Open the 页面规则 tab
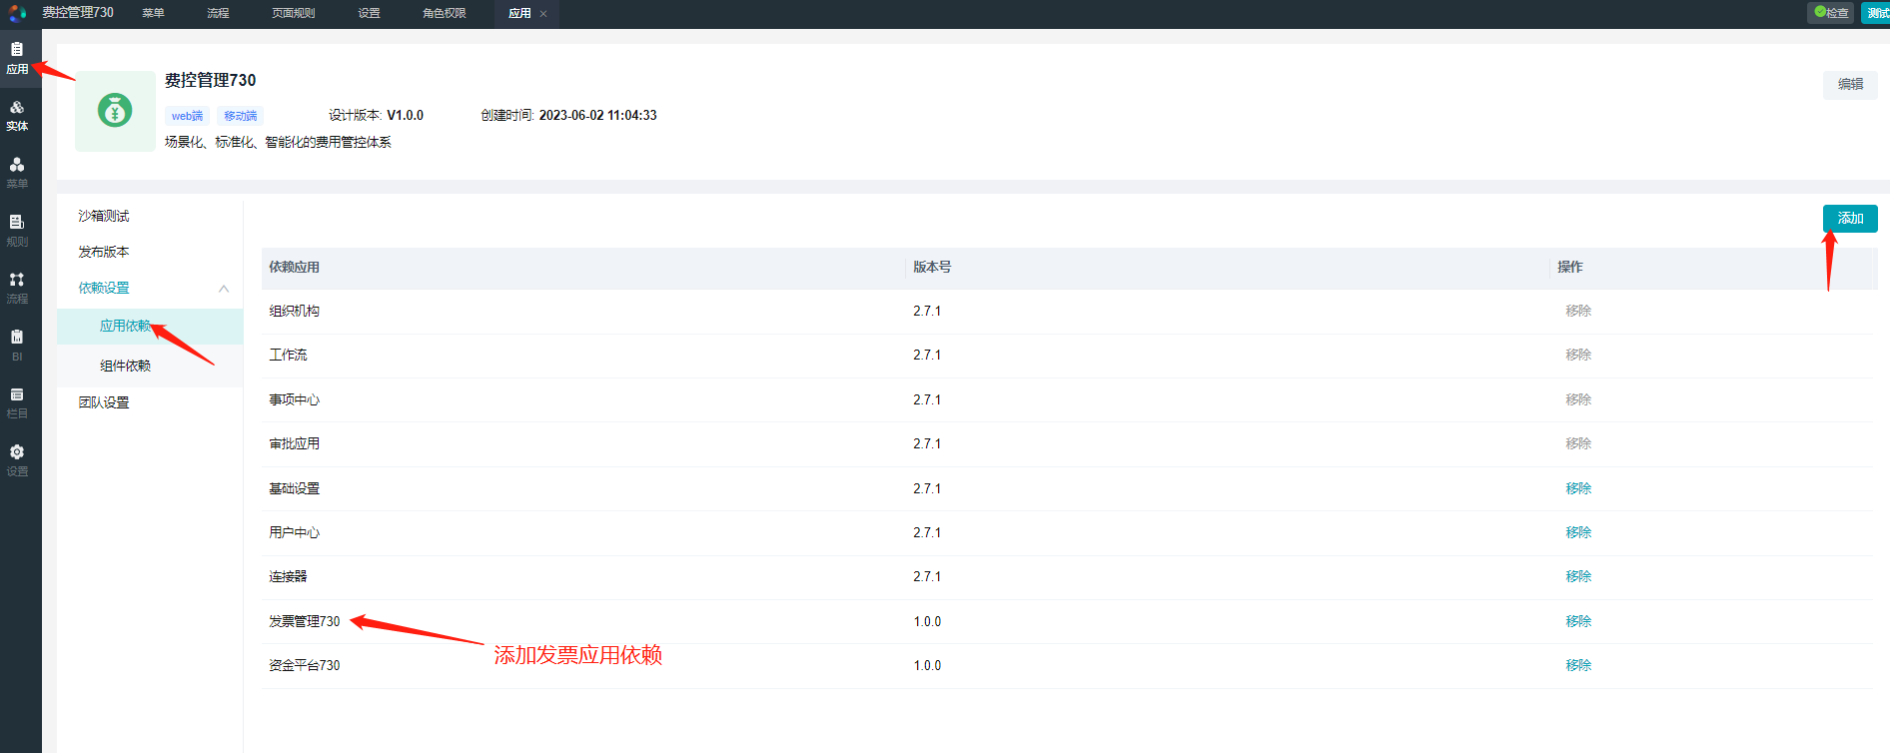The image size is (1890, 753). 294,13
